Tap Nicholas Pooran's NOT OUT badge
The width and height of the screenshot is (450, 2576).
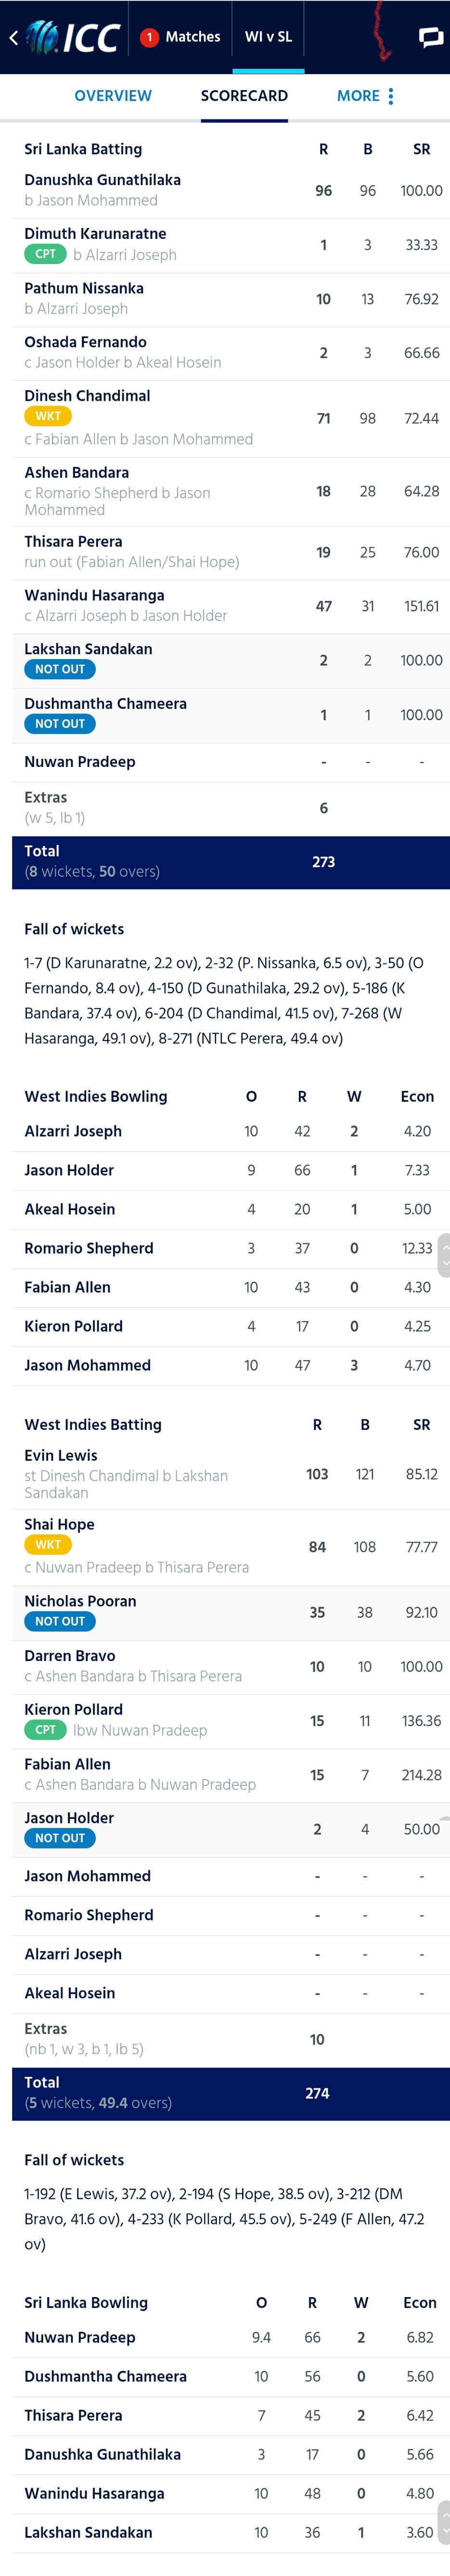click(60, 1621)
